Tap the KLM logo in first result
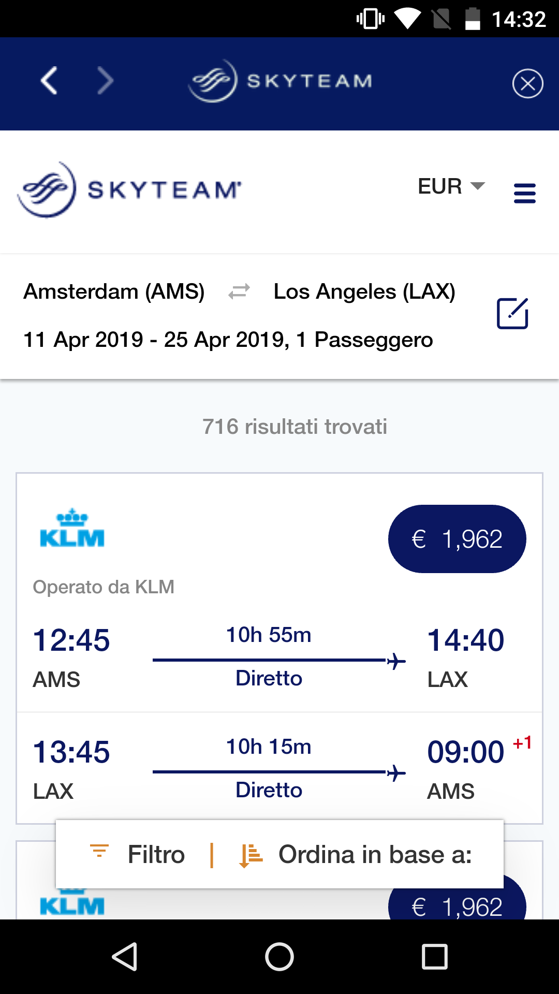The height and width of the screenshot is (994, 559). [x=72, y=528]
